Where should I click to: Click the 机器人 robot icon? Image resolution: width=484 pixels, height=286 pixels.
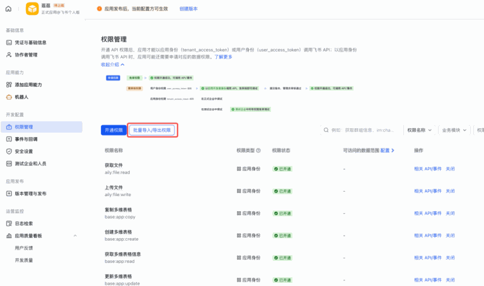tap(9, 97)
